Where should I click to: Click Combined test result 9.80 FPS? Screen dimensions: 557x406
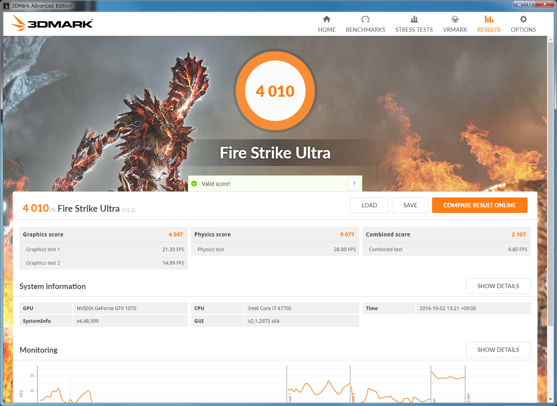[x=518, y=250]
